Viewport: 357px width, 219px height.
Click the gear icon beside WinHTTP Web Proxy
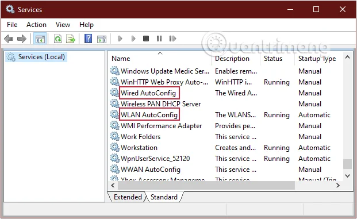[115, 82]
